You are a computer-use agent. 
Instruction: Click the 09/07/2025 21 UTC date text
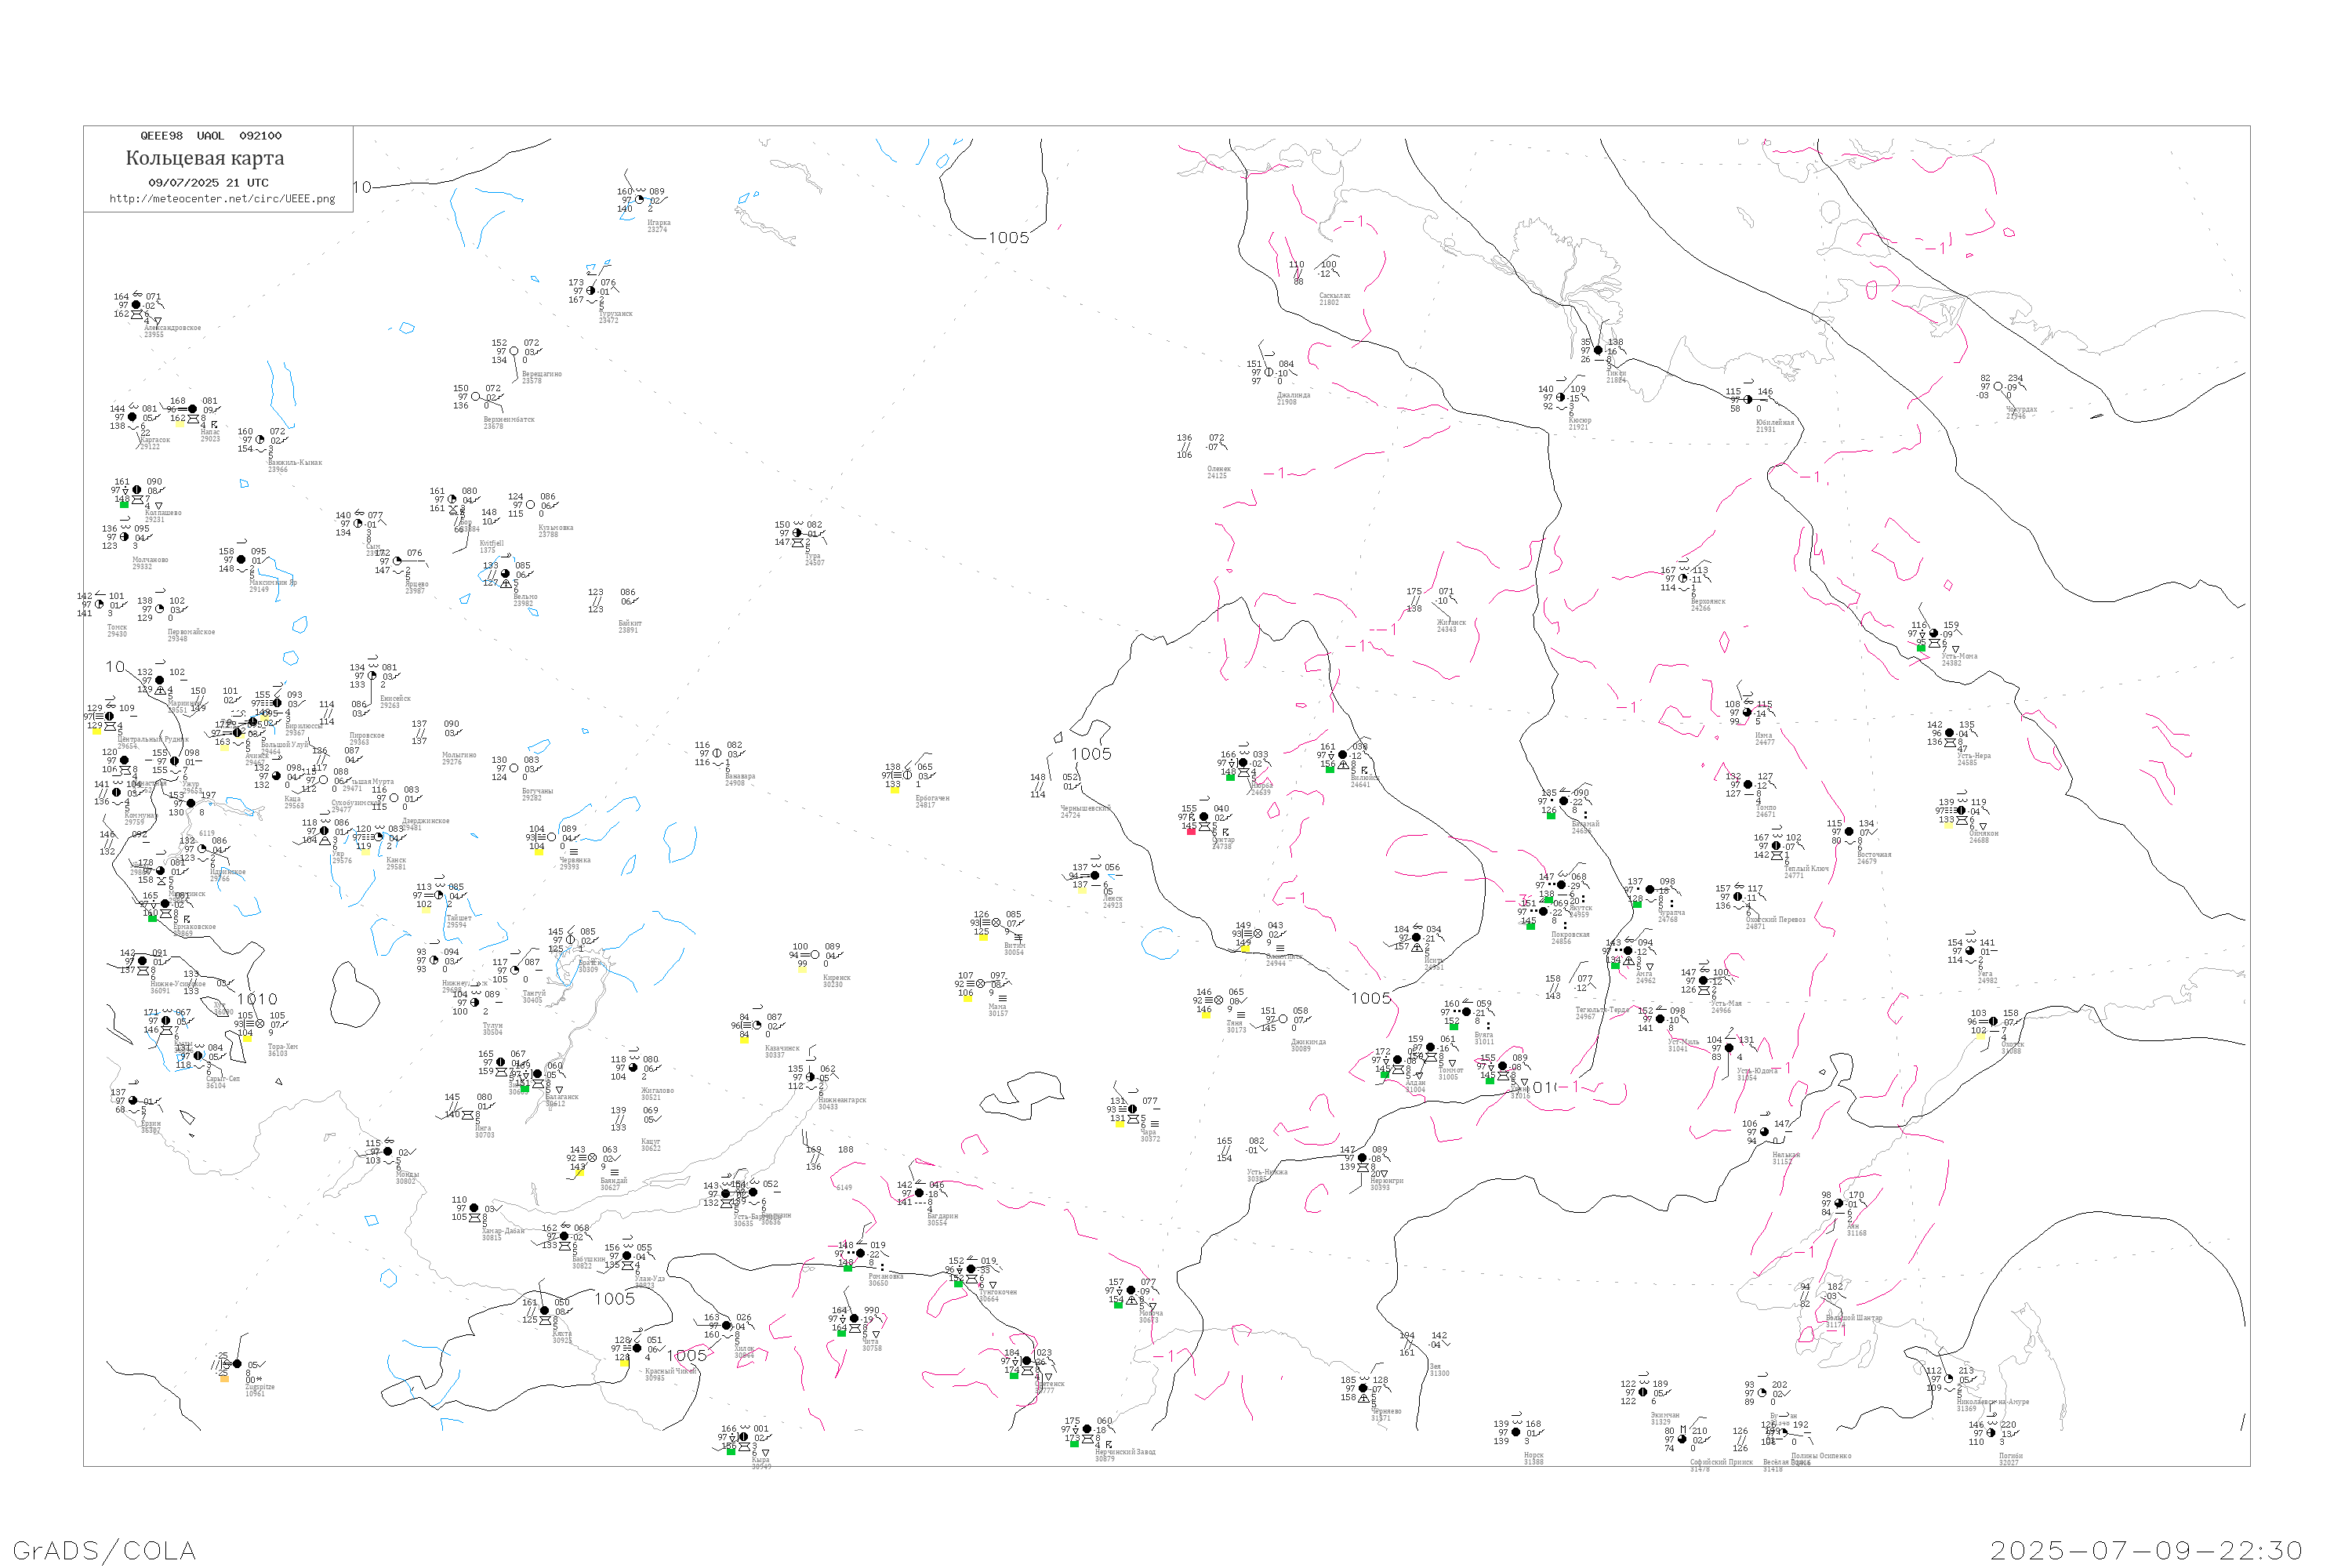coord(208,183)
